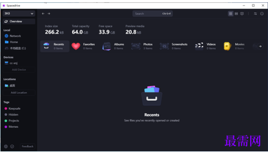Go forward with the right arrow
Screen dimensions: 268x153
click(x=49, y=14)
